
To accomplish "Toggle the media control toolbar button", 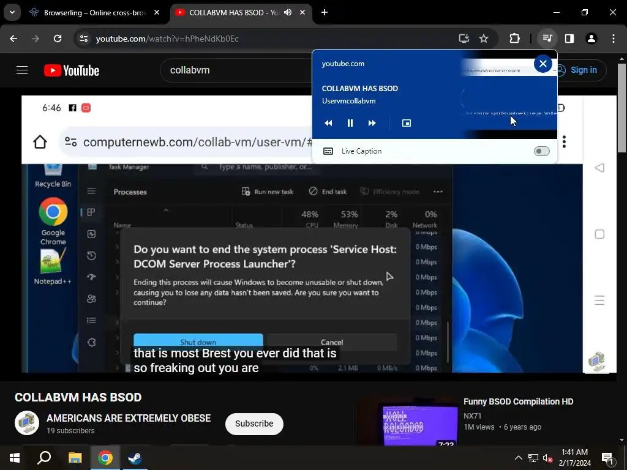I will (547, 39).
